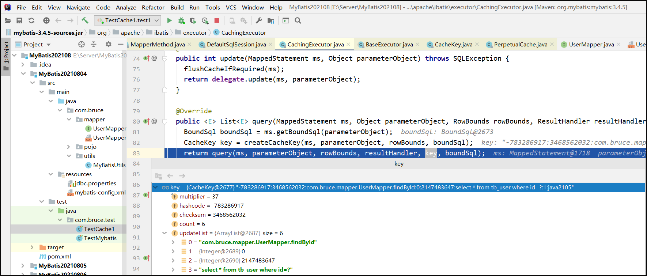The height and width of the screenshot is (276, 647).
Task: Expand the .idea folder
Action: (23, 64)
